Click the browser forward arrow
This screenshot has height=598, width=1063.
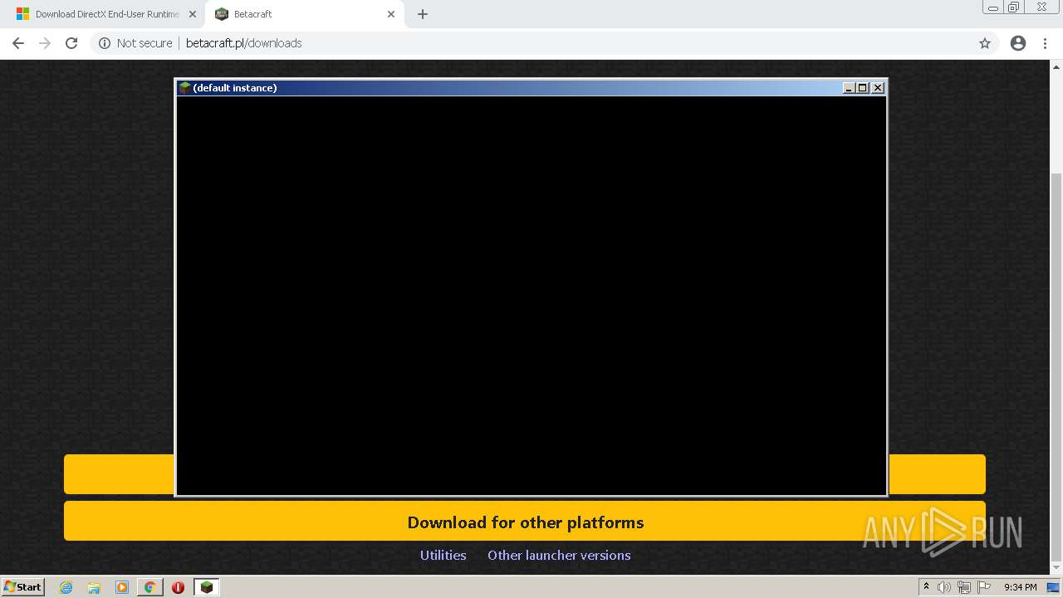click(x=45, y=43)
